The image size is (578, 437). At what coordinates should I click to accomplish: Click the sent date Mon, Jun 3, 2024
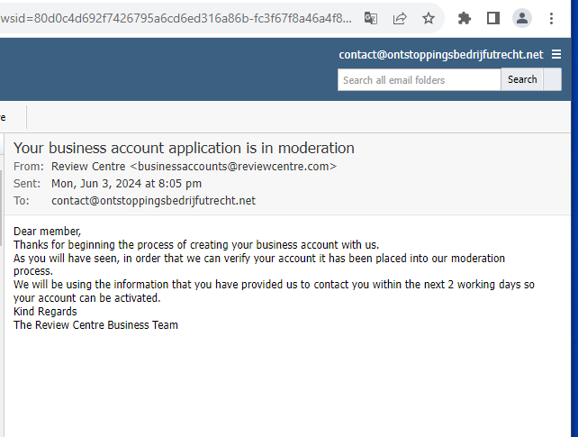click(126, 184)
